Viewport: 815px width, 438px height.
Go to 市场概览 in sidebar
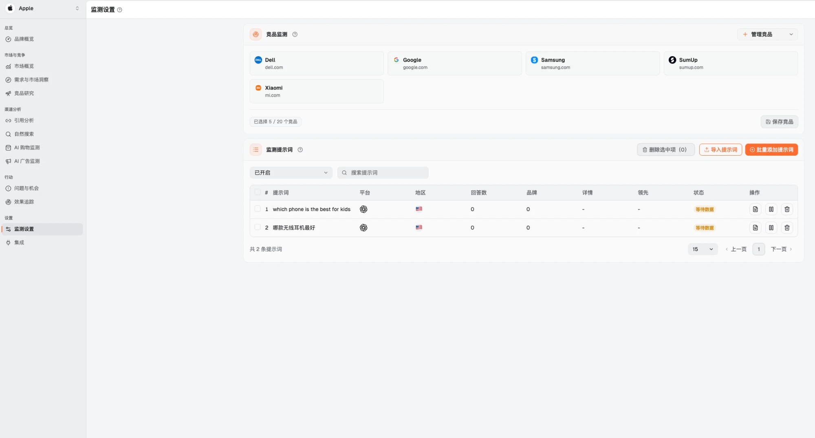pos(24,66)
